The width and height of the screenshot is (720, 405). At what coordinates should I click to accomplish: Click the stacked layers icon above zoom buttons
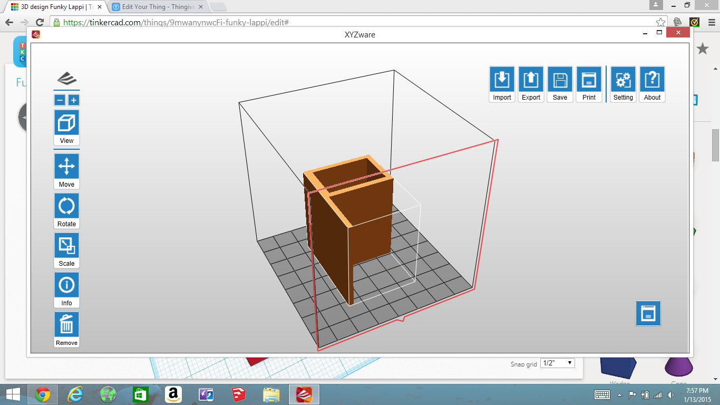click(66, 79)
